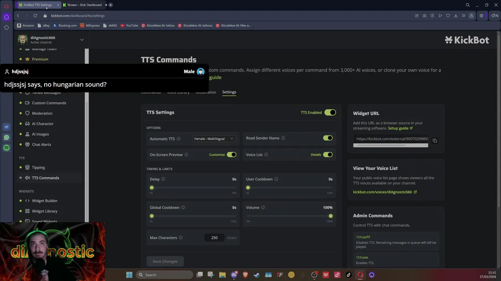Toggle the On-Screen Preview switch
This screenshot has width=501, height=281.
[x=231, y=155]
